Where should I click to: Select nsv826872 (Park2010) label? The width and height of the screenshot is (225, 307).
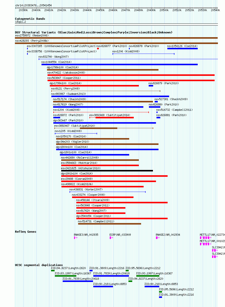pos(68,115)
